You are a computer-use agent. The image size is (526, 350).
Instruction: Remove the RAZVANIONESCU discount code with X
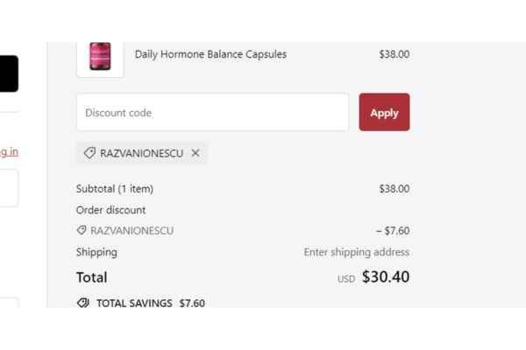pyautogui.click(x=195, y=153)
